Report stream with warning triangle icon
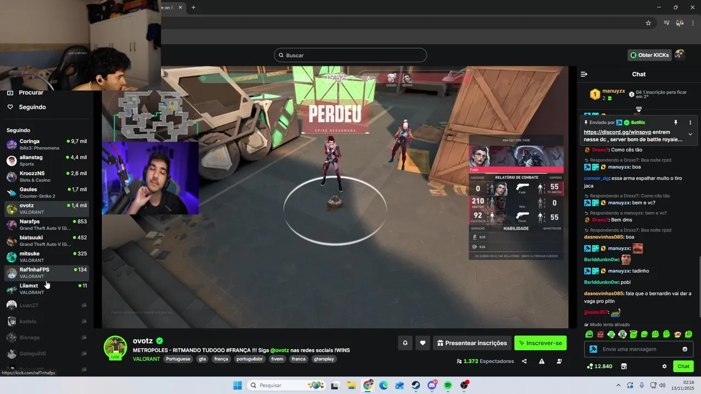Image resolution: width=701 pixels, height=394 pixels. tap(542, 361)
